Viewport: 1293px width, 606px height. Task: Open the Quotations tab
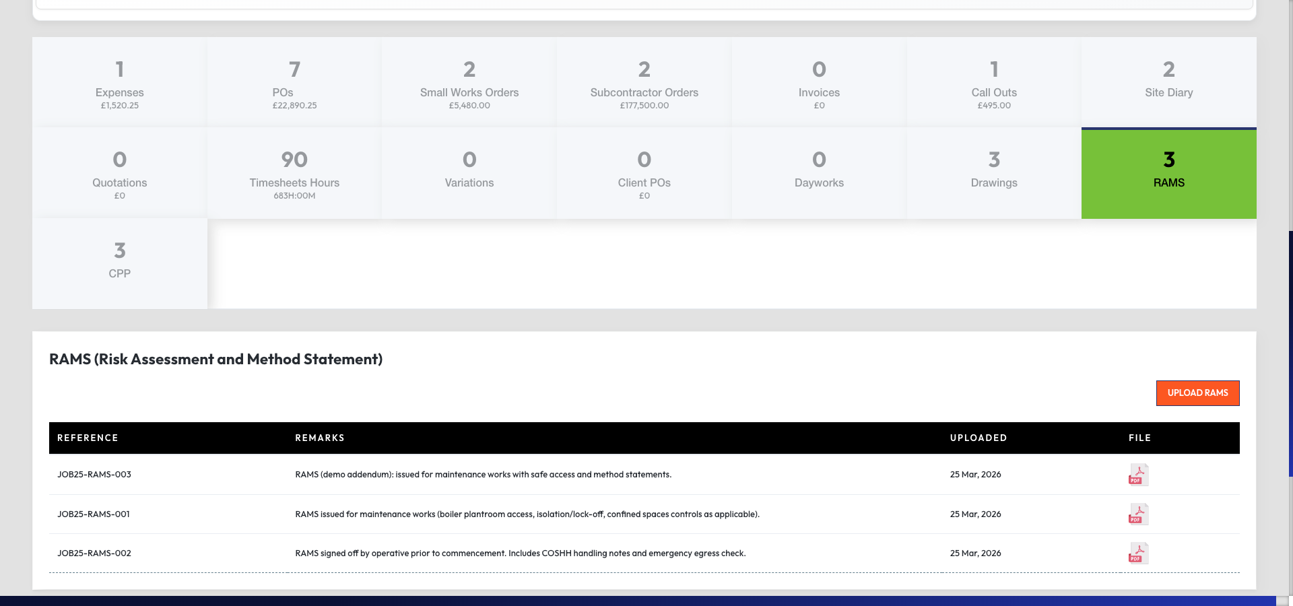pyautogui.click(x=119, y=172)
